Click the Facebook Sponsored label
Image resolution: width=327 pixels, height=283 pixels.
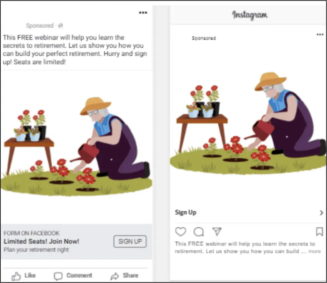(x=40, y=25)
